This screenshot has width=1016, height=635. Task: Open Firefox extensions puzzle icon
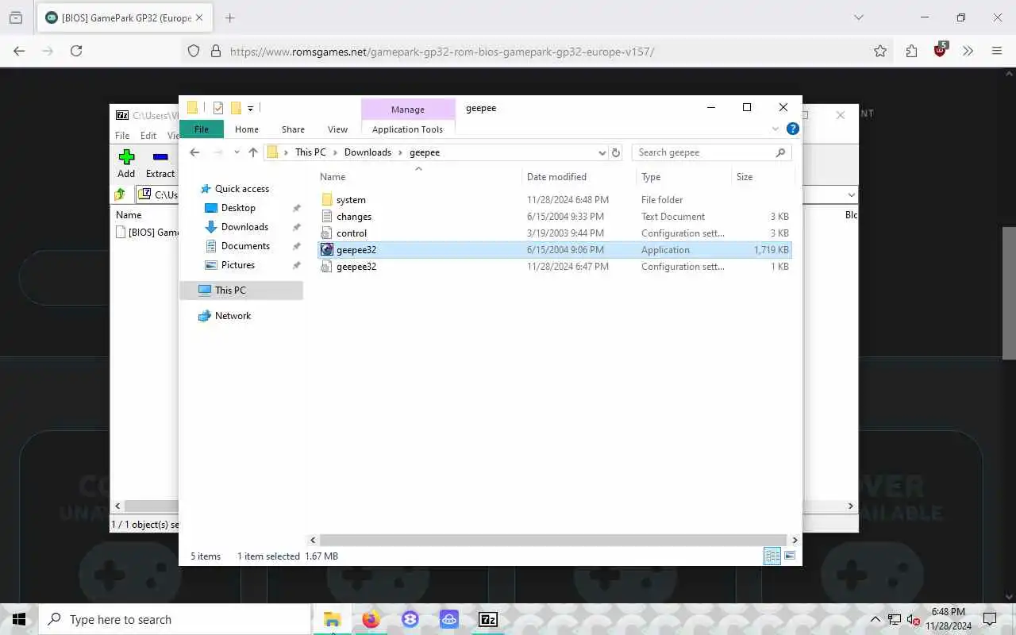(911, 51)
